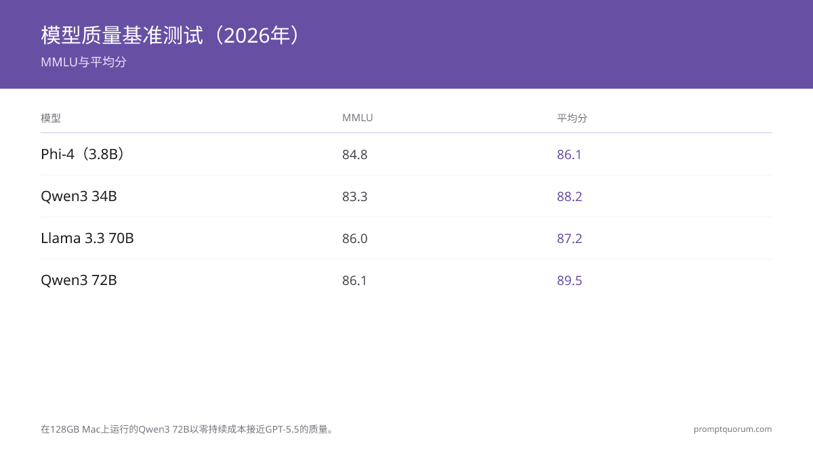
Task: Click the MMLU value 86.0
Action: point(355,238)
